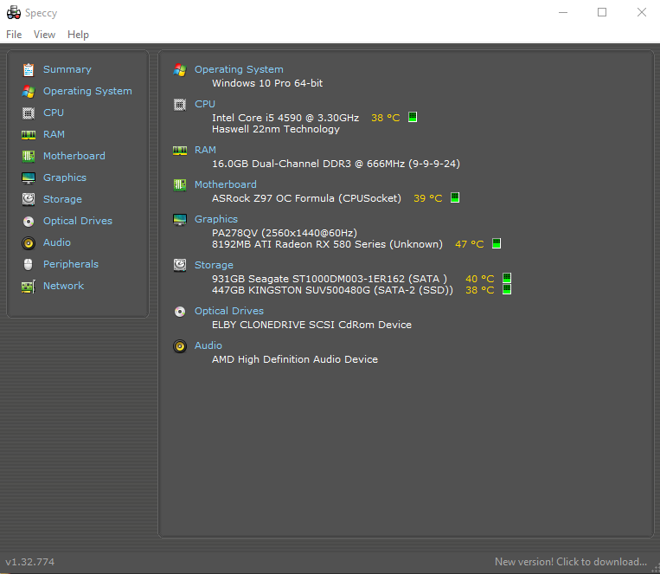The image size is (660, 574).
Task: Click the green GPU temperature indicator icon
Action: [x=497, y=243]
